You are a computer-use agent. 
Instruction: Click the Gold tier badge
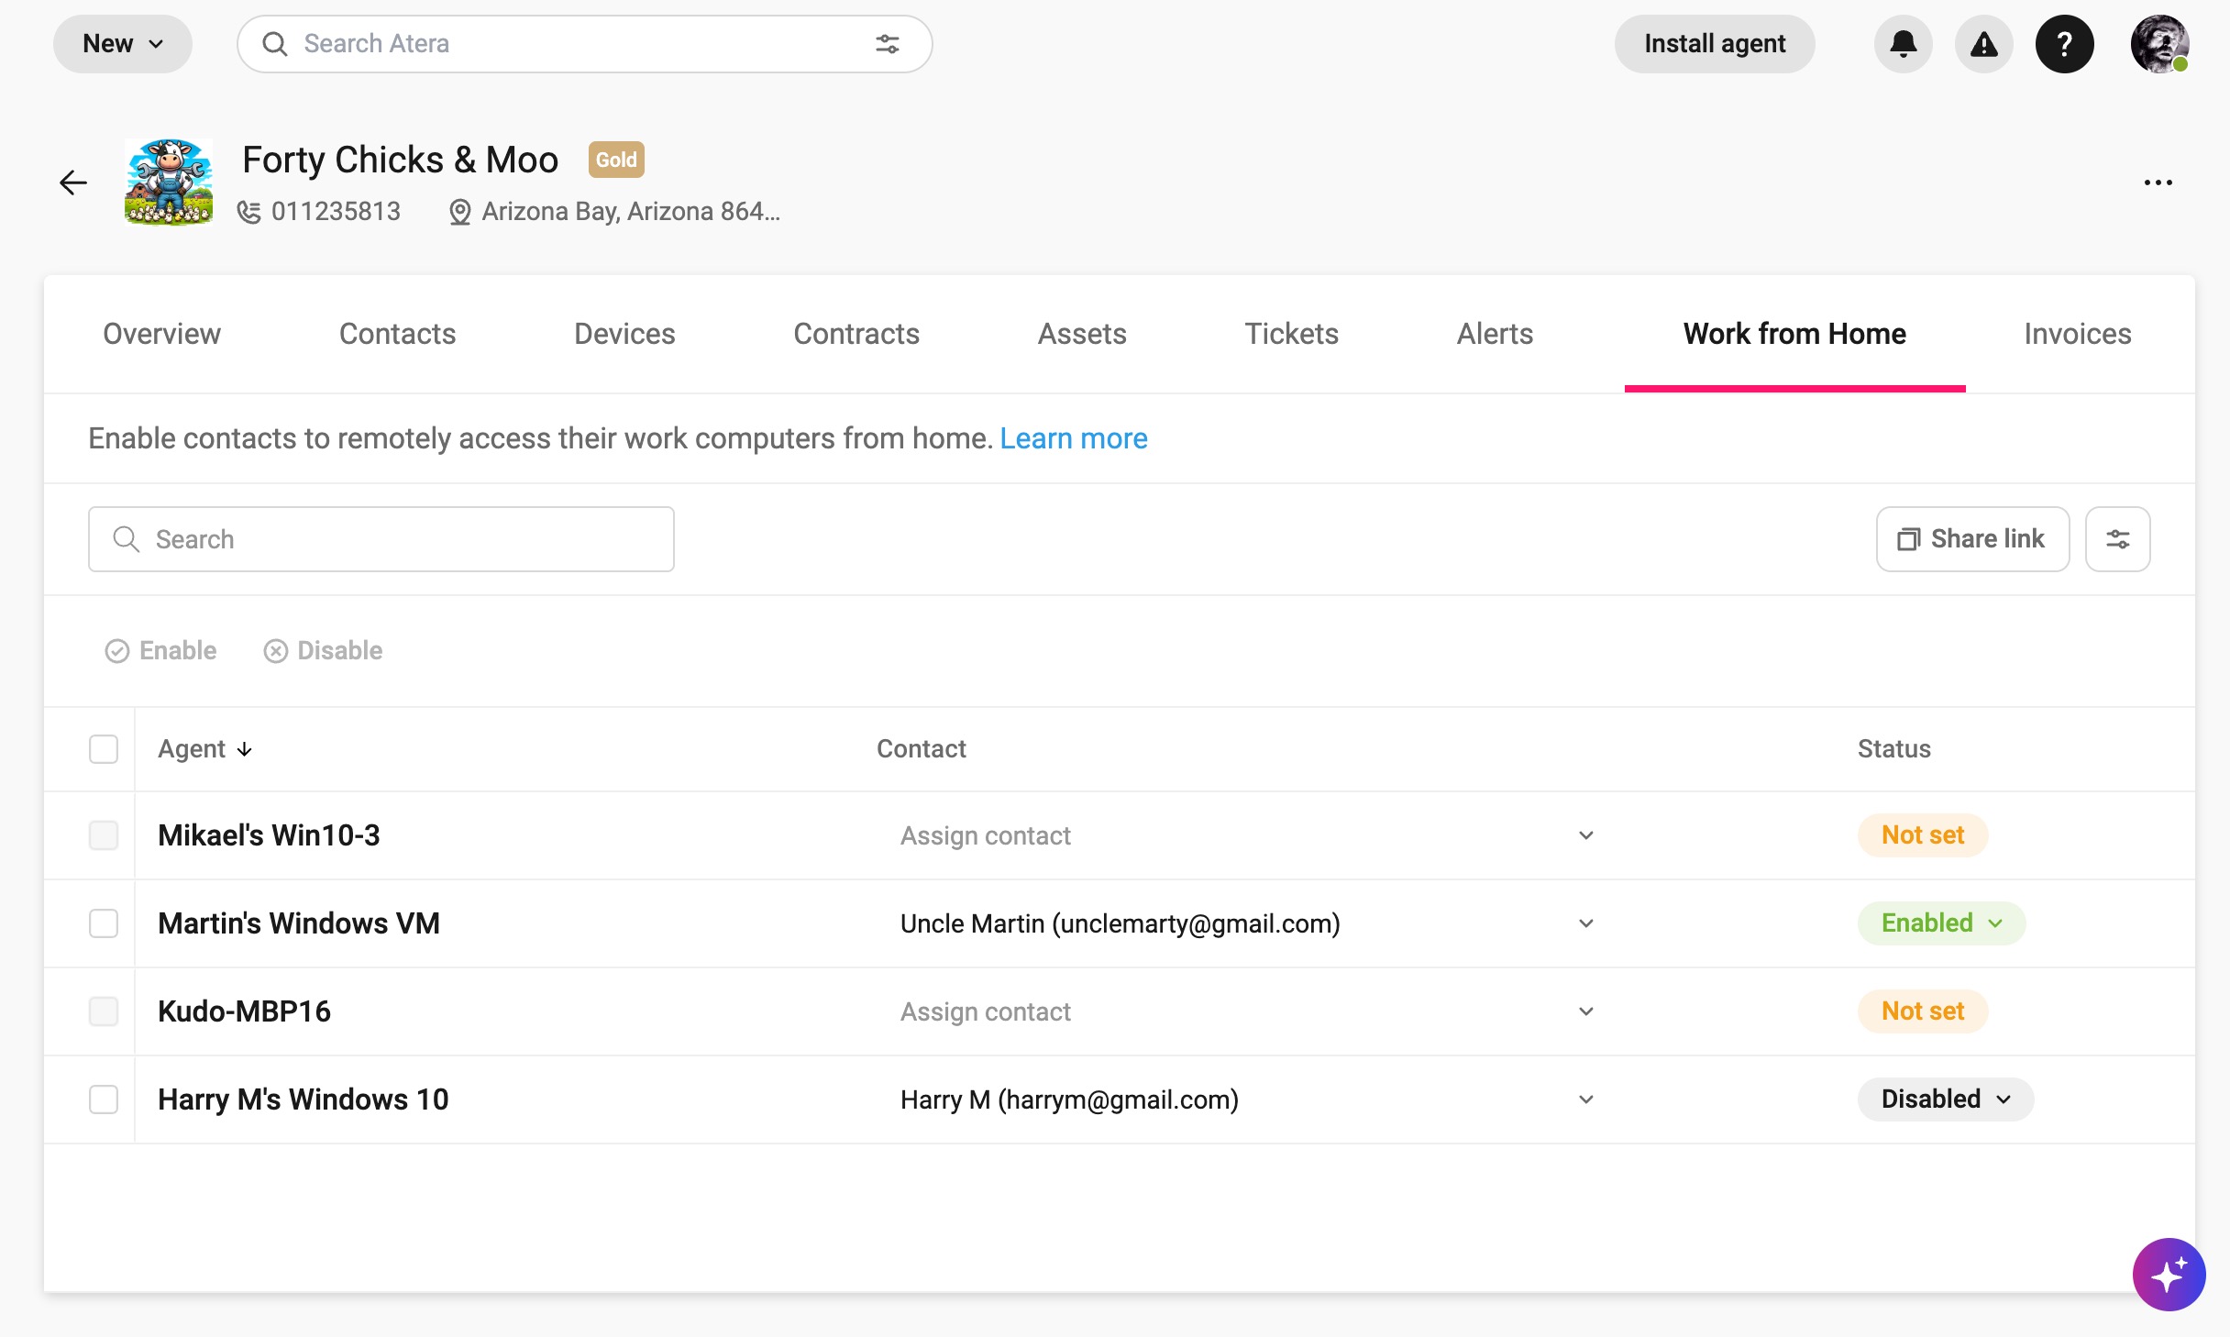616,160
